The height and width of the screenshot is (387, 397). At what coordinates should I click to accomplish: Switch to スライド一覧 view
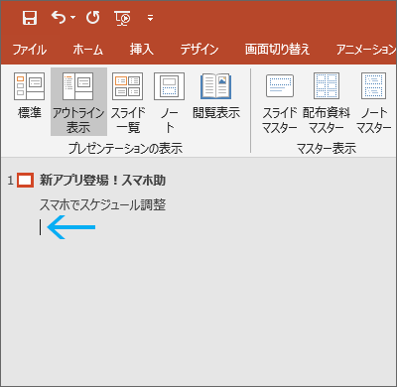coord(128,102)
